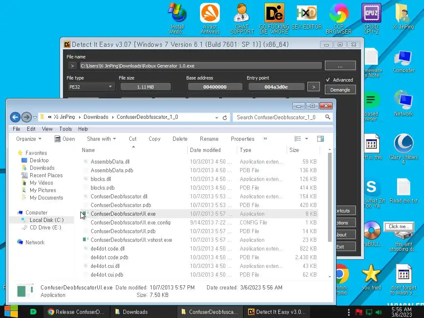Go back in Explorer navigation
The height and width of the screenshot is (318, 424).
(15, 117)
